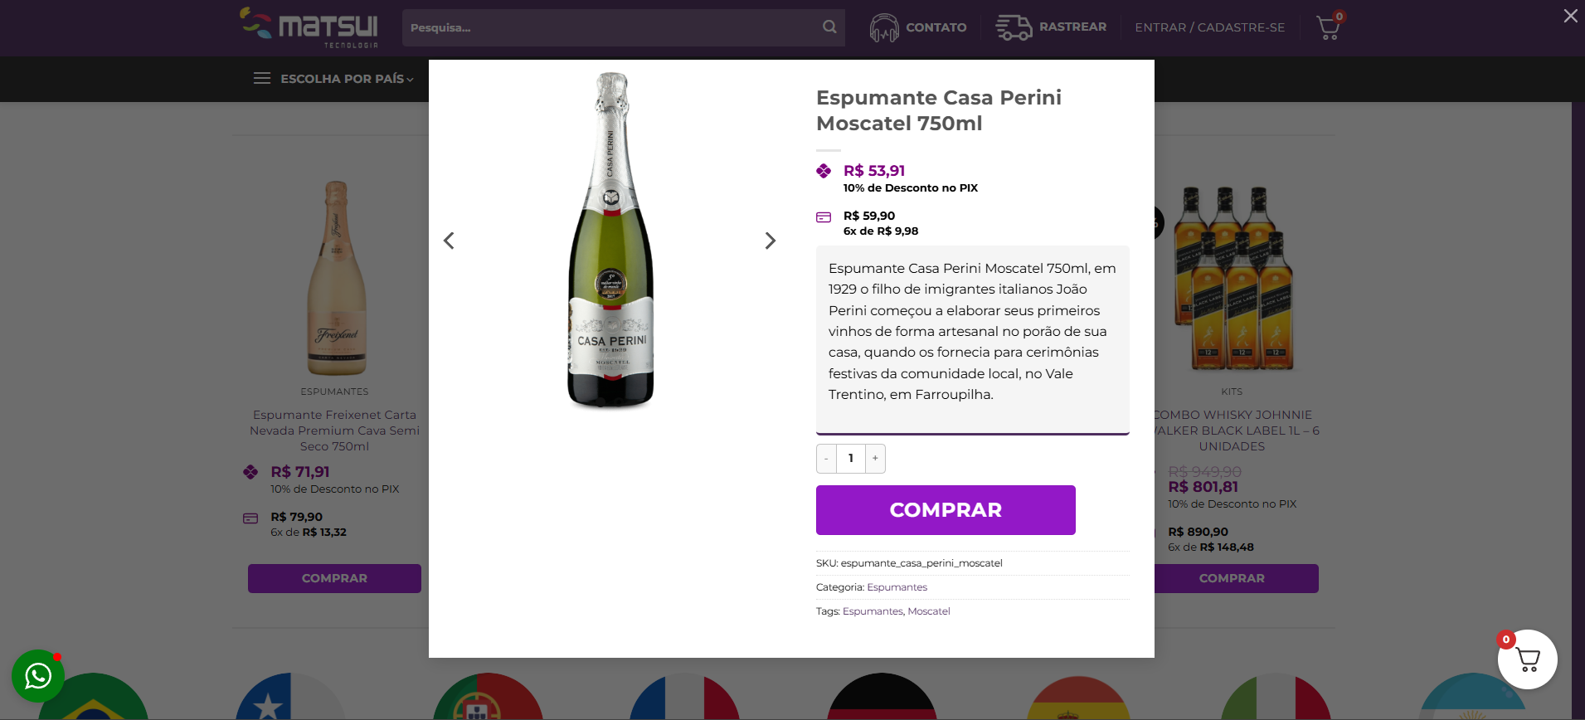Click the WhatsApp chat icon
This screenshot has height=720, width=1585.
pos(37,676)
